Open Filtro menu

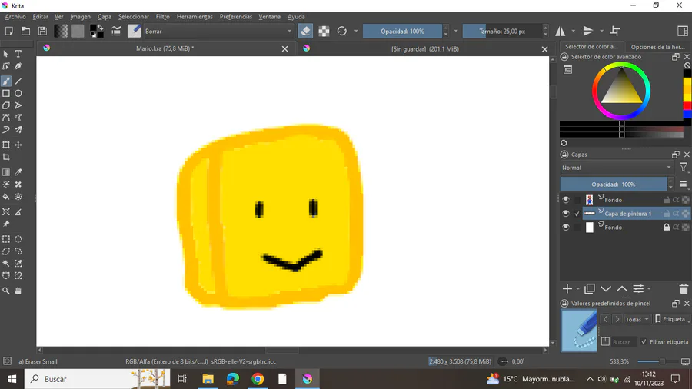point(163,17)
